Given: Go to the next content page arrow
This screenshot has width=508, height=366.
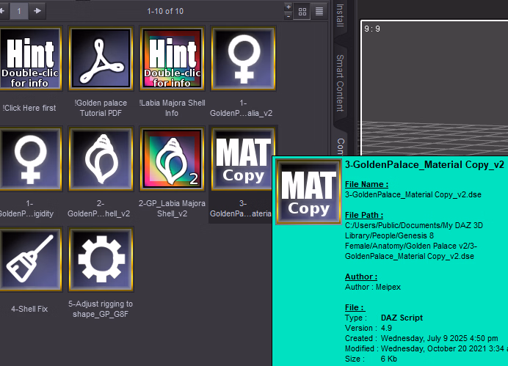Looking at the screenshot, I should coord(37,10).
